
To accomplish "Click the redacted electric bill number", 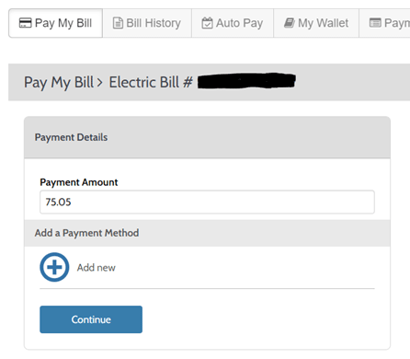I will [246, 81].
